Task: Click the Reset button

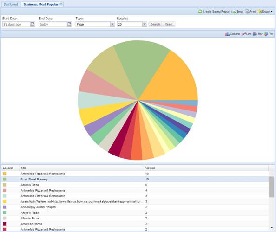Action: pos(169,24)
